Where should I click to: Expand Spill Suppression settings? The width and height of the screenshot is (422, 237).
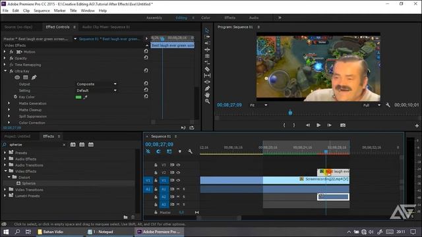pyautogui.click(x=9, y=116)
